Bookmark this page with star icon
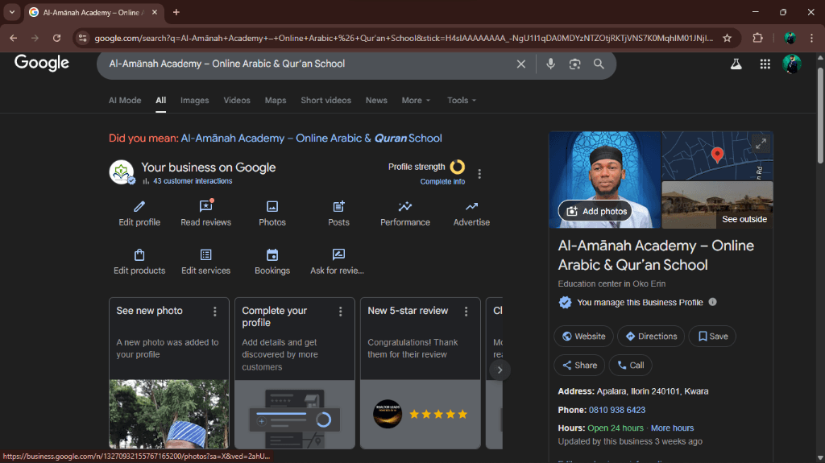 point(728,38)
